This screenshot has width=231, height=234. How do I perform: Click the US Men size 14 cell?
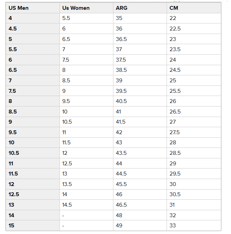point(12,215)
